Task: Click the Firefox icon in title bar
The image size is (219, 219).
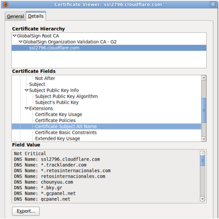Action: point(6,4)
